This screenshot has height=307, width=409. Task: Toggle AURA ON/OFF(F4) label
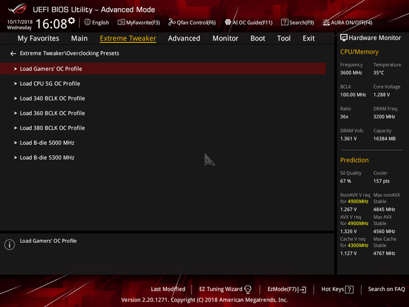[352, 23]
